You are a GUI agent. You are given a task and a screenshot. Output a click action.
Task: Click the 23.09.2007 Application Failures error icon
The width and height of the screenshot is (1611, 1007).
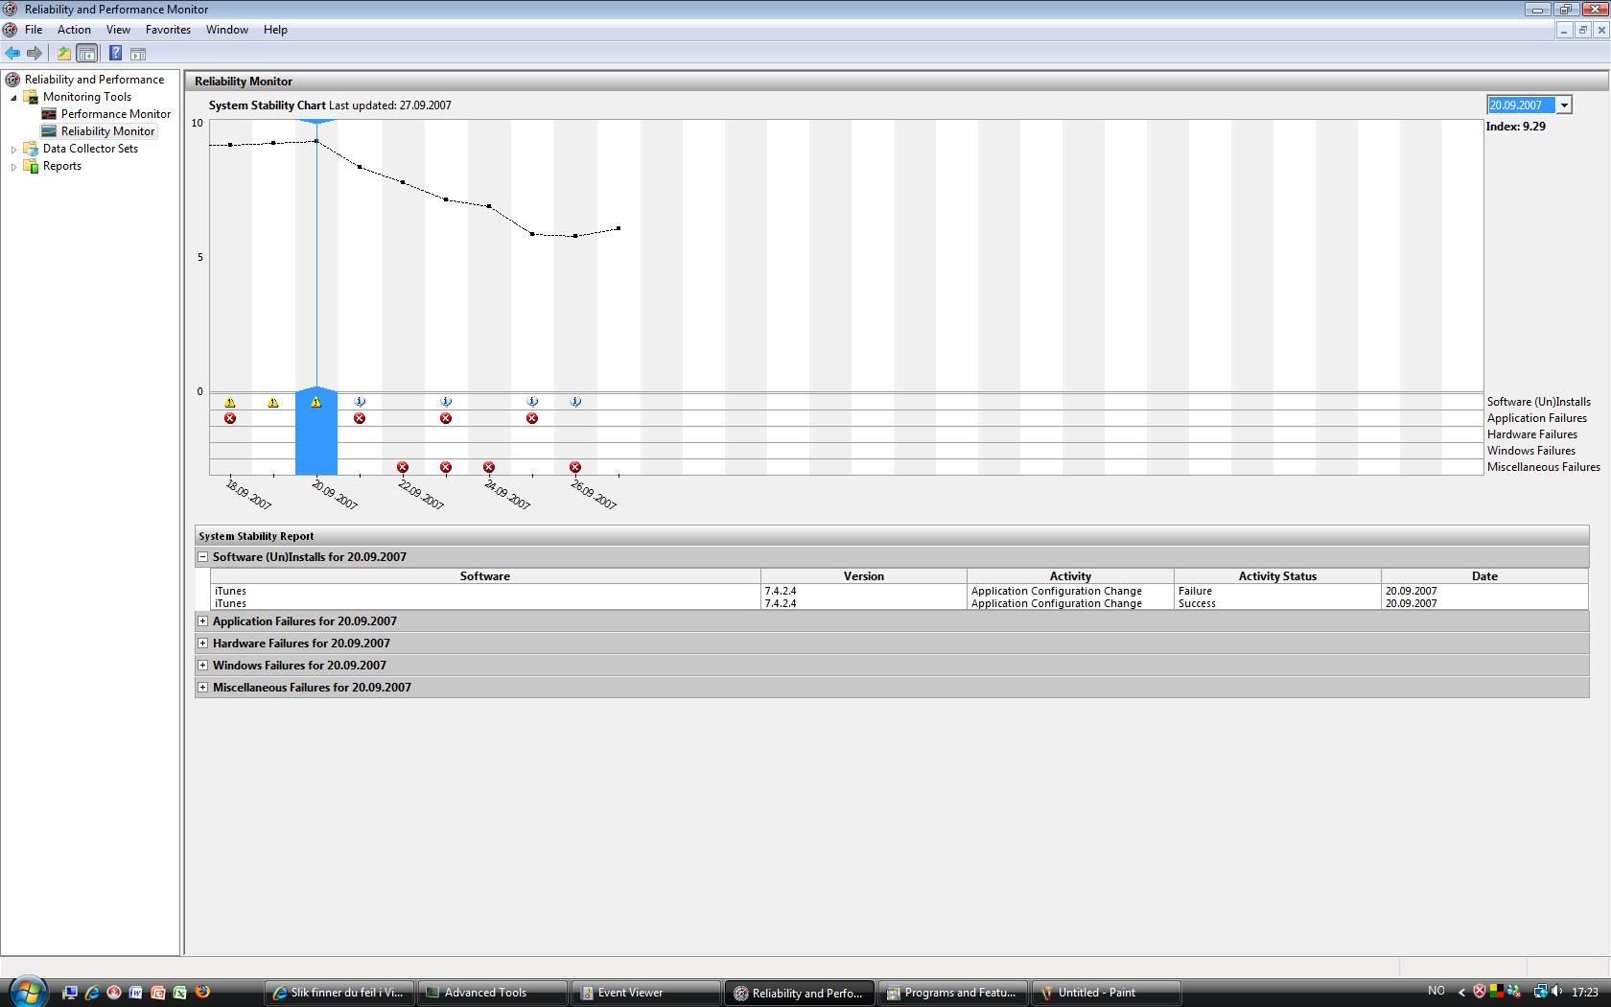[446, 419]
